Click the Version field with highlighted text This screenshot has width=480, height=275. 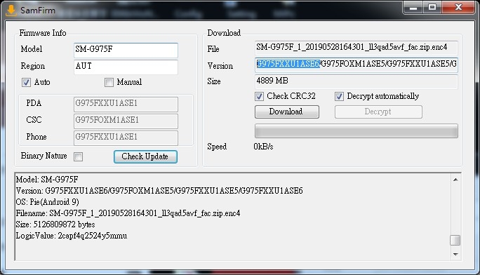[356, 65]
